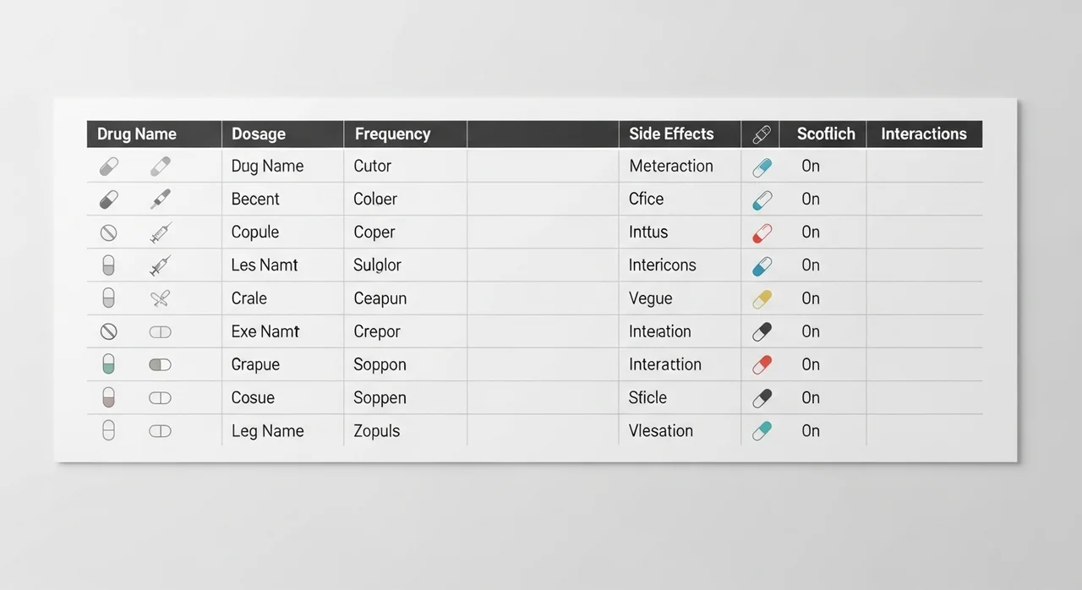Click the Side Effects column header

pos(671,134)
